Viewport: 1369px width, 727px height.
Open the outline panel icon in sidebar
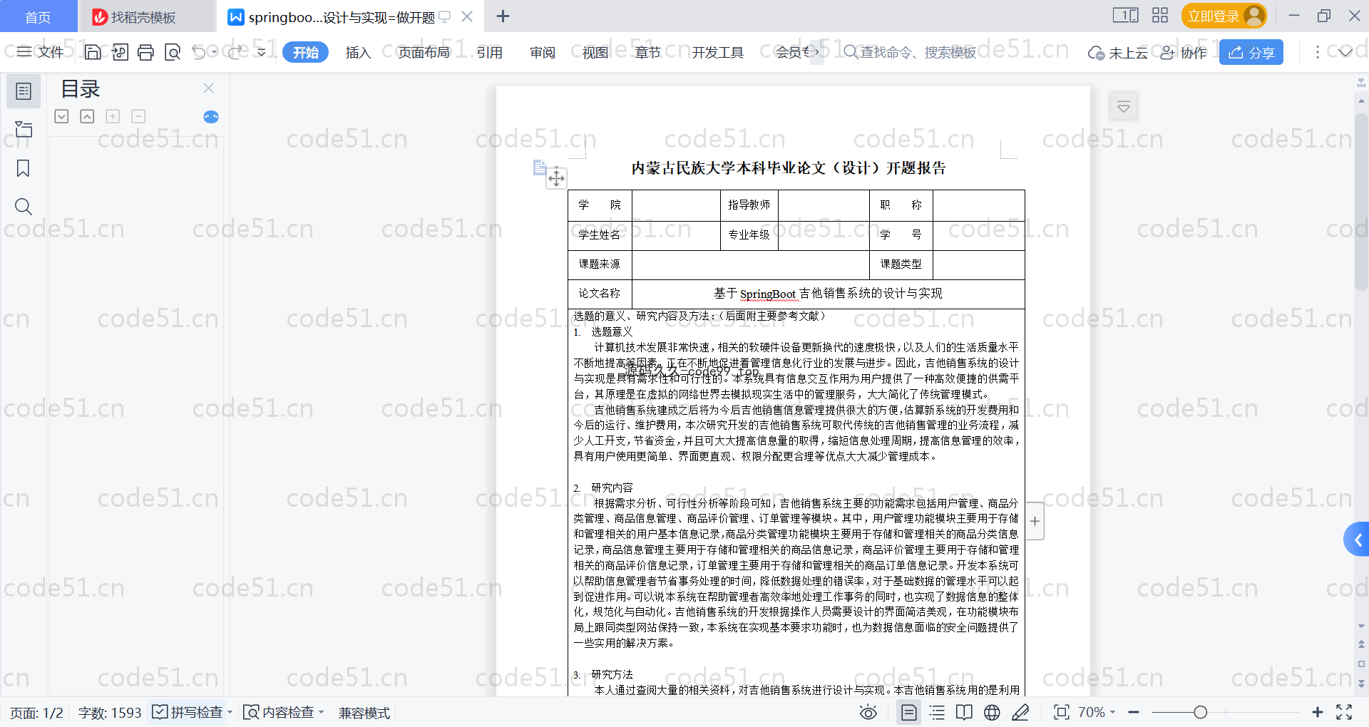coord(24,91)
